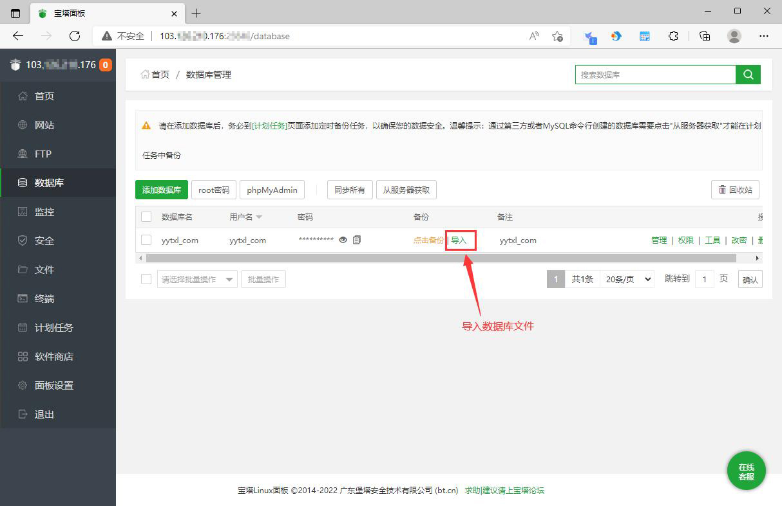Tick the checkbox for yytxl_com row
This screenshot has width=782, height=506.
pyautogui.click(x=146, y=240)
